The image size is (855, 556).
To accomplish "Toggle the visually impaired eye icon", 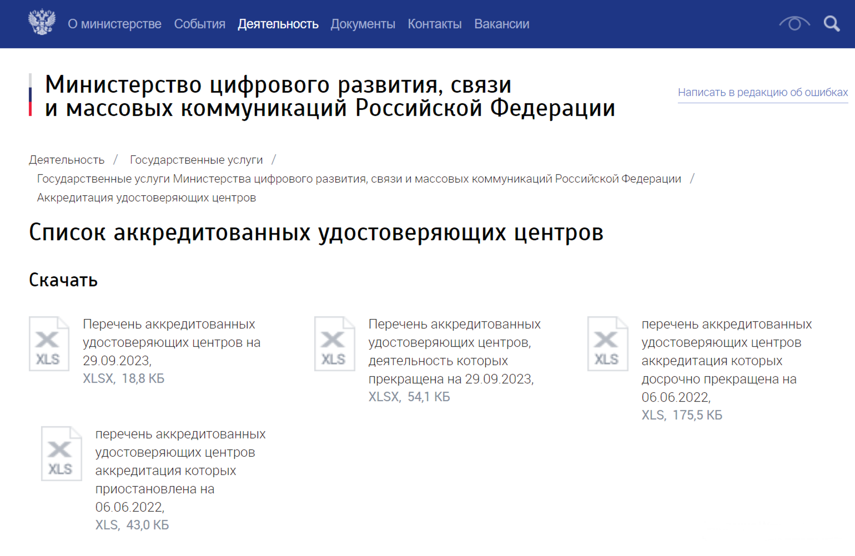I will (x=794, y=24).
